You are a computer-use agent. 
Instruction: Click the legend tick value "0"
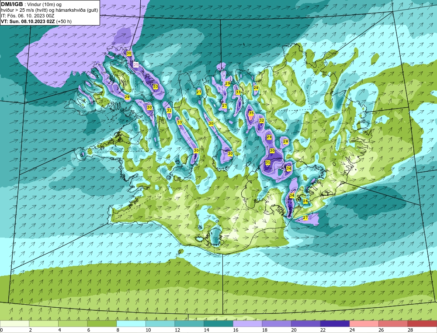click(x=2, y=330)
